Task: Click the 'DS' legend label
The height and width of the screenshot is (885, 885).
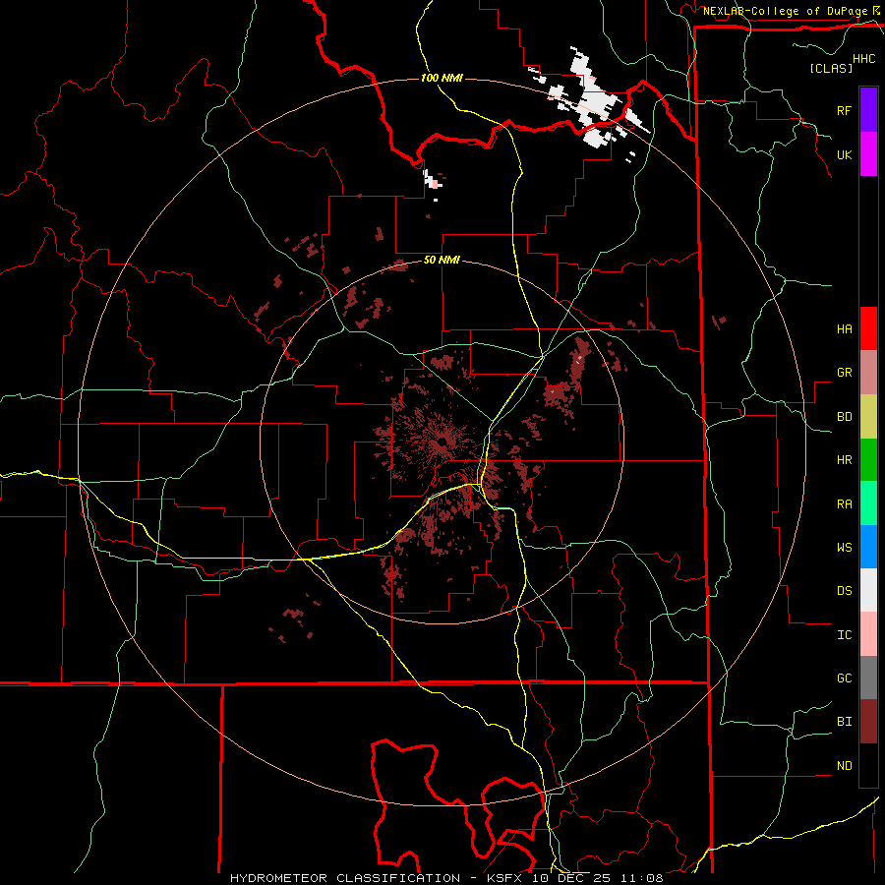Action: click(844, 591)
